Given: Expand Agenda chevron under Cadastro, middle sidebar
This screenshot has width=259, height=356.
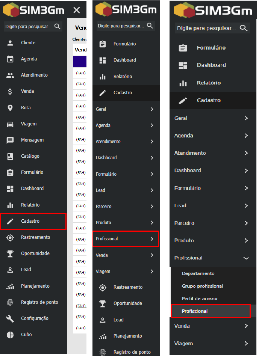Looking at the screenshot, I should 152,125.
